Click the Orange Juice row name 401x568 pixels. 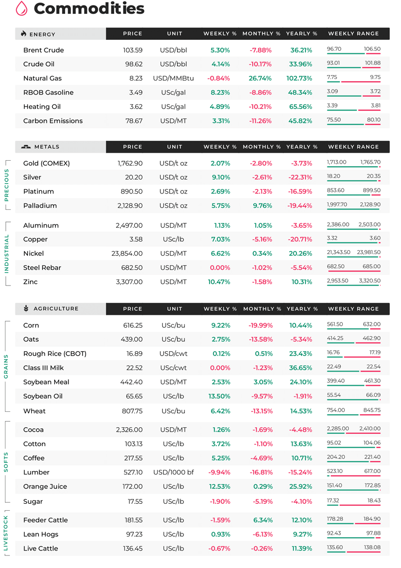pyautogui.click(x=45, y=486)
